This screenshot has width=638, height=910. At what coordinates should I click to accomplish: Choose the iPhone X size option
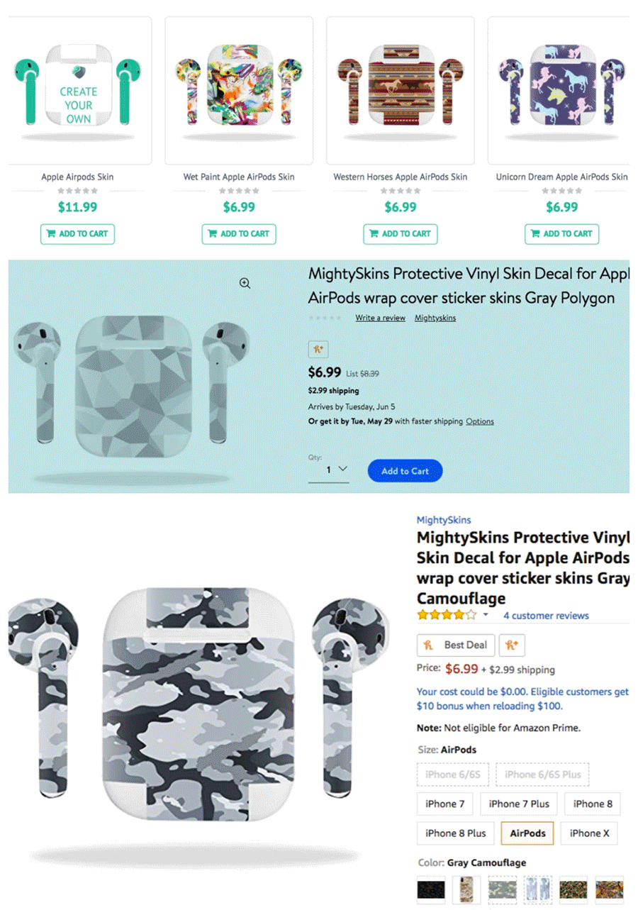588,833
